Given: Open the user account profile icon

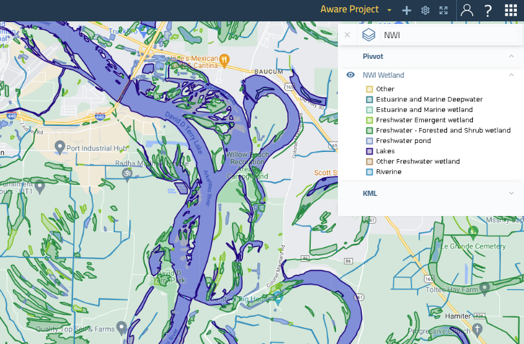Looking at the screenshot, I should pyautogui.click(x=466, y=10).
